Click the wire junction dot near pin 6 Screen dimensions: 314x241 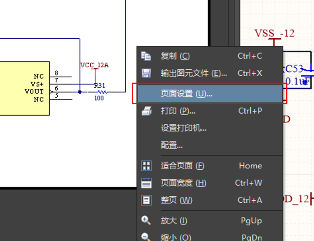click(x=80, y=92)
